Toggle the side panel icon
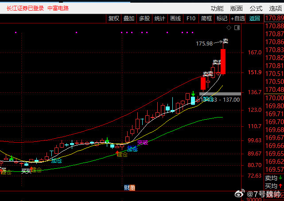This screenshot has width=284, height=201. pos(237,28)
